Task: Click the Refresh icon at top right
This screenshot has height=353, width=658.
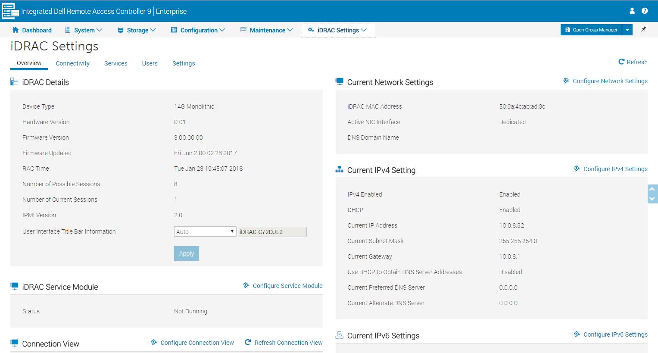Action: (621, 62)
